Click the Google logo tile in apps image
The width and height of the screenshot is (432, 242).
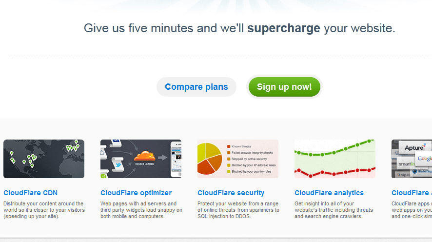coord(424,159)
